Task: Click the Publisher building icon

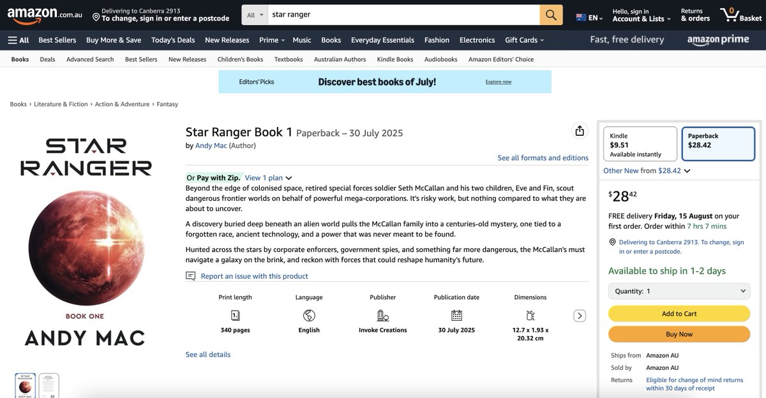Action: [x=382, y=314]
